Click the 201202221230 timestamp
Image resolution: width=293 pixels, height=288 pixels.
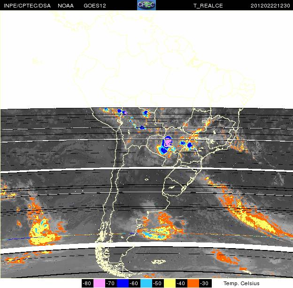click(x=270, y=6)
